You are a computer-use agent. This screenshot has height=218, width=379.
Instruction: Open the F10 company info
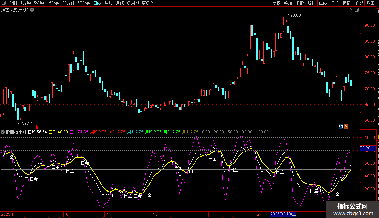[335, 3]
